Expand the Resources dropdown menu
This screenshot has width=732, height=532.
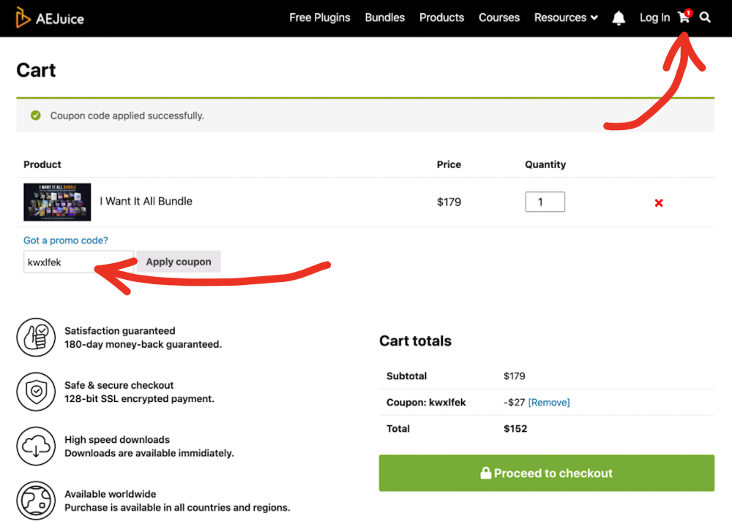click(x=566, y=18)
